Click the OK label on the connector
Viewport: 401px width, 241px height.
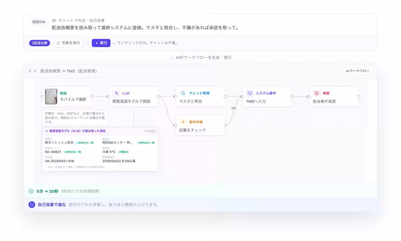click(234, 108)
